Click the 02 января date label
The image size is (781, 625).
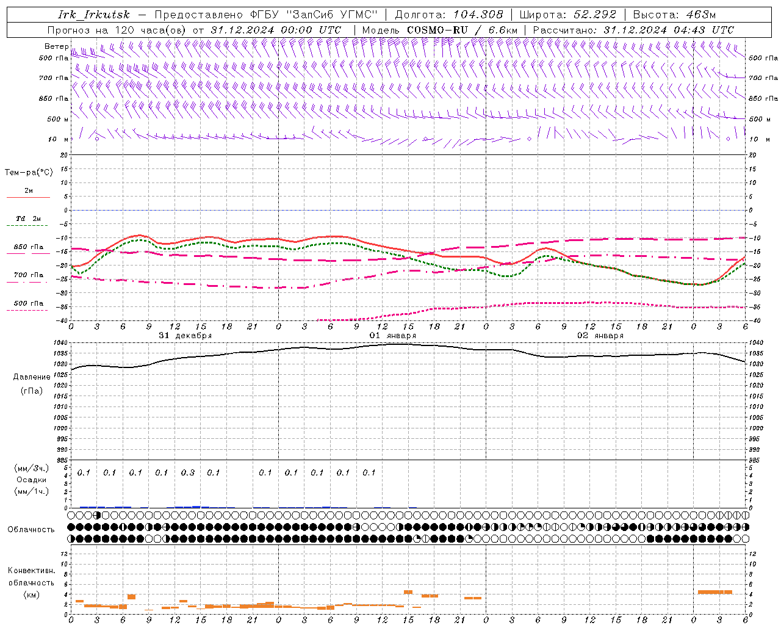(x=600, y=336)
